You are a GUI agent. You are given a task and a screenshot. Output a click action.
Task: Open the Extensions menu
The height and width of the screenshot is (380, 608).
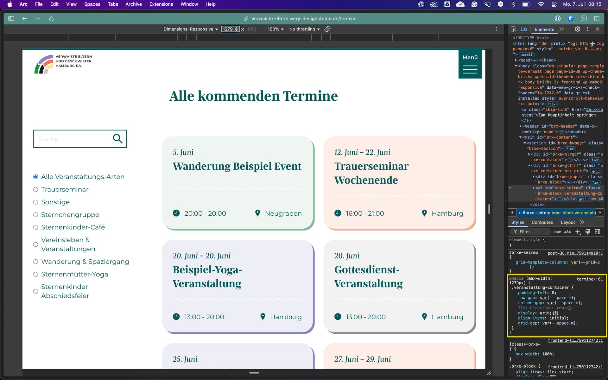point(161,4)
